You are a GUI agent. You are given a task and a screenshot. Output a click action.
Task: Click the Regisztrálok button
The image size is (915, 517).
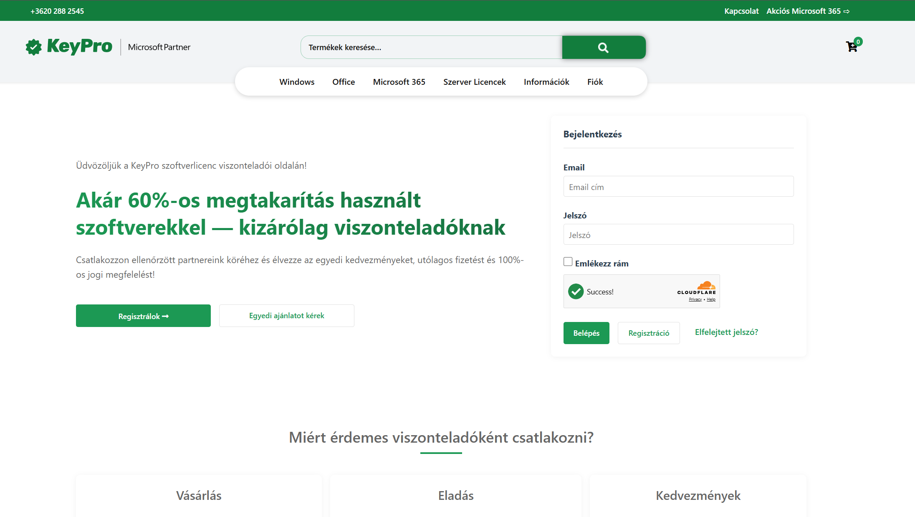[143, 316]
